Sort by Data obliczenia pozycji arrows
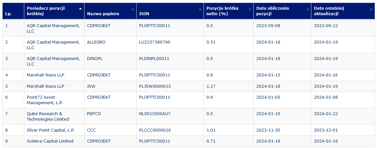 (x=307, y=9)
